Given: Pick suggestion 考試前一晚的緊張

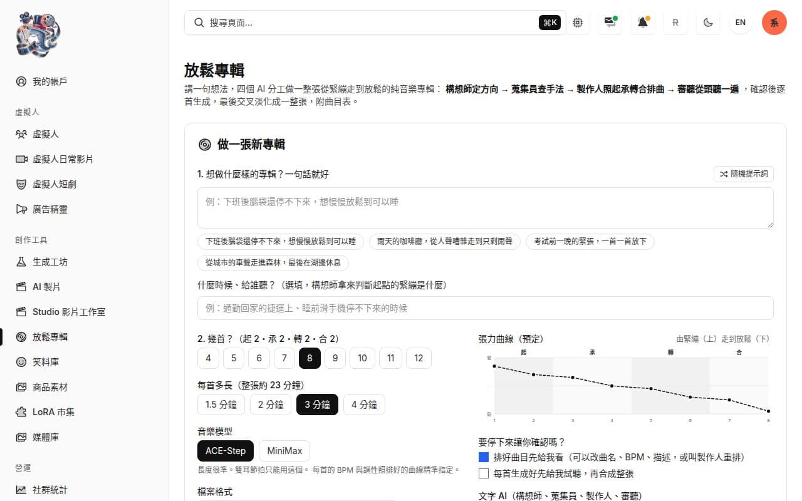Looking at the screenshot, I should 590,242.
